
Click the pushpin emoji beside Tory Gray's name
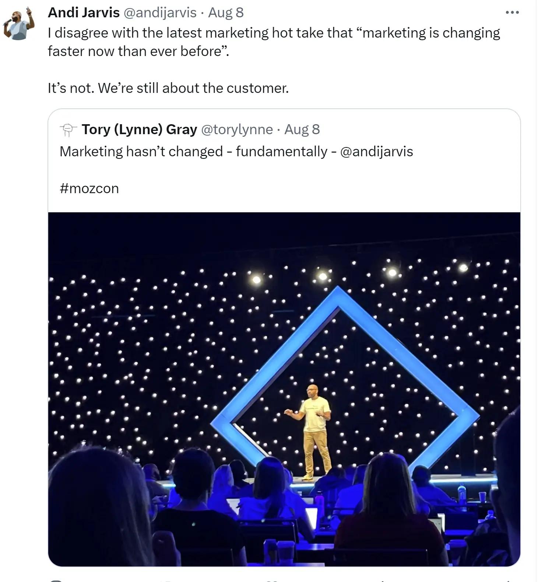(68, 130)
